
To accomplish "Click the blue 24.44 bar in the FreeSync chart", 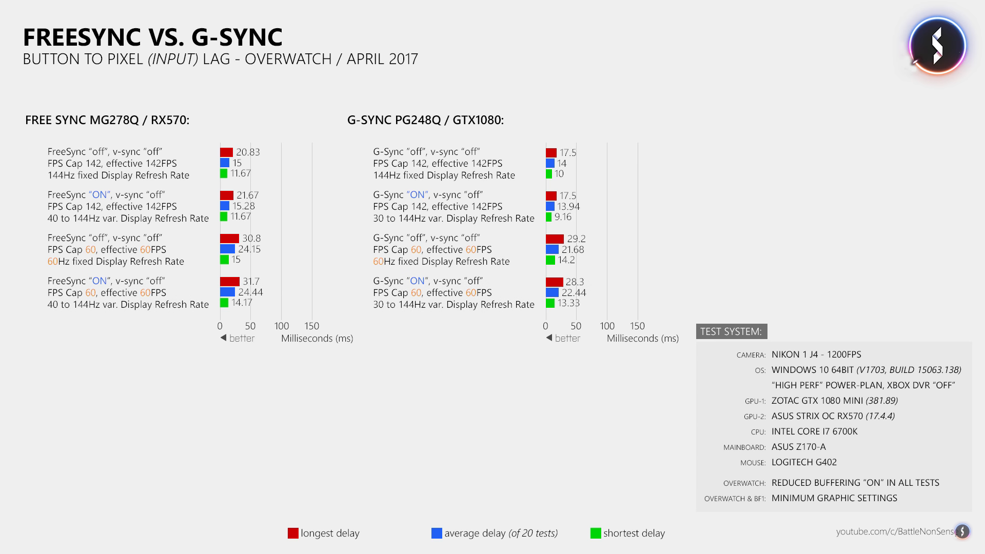I will point(227,292).
